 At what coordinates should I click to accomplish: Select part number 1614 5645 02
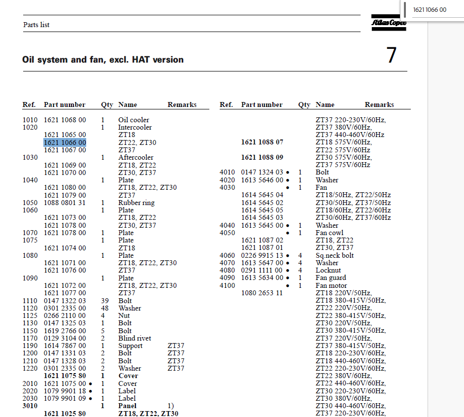tap(262, 203)
